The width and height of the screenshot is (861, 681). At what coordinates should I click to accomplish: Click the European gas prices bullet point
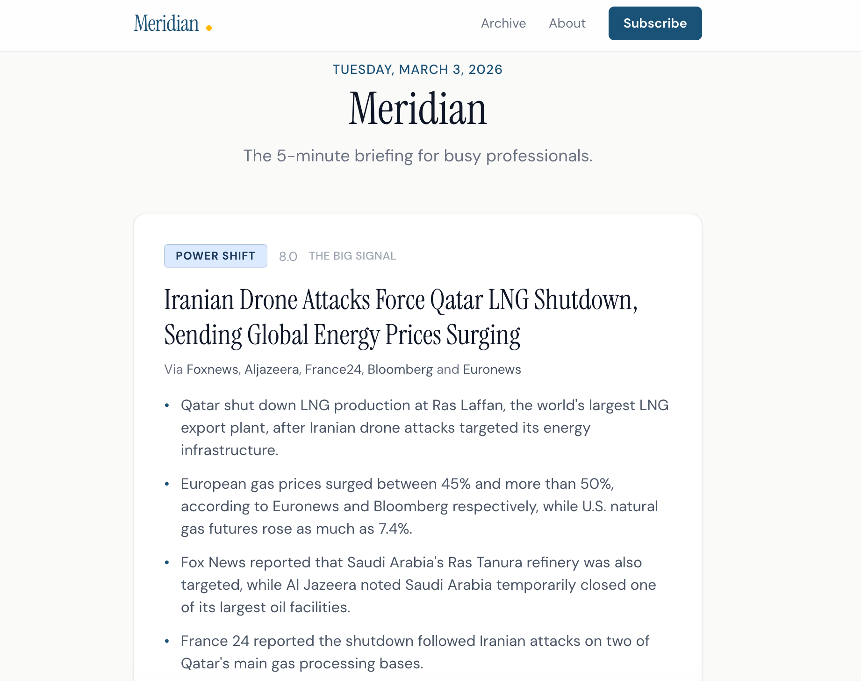click(419, 506)
